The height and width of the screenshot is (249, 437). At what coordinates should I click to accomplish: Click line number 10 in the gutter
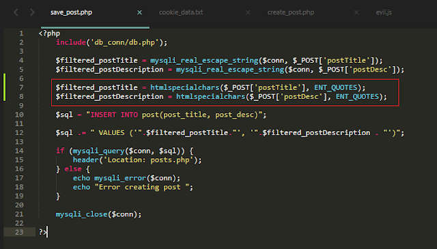pos(19,115)
